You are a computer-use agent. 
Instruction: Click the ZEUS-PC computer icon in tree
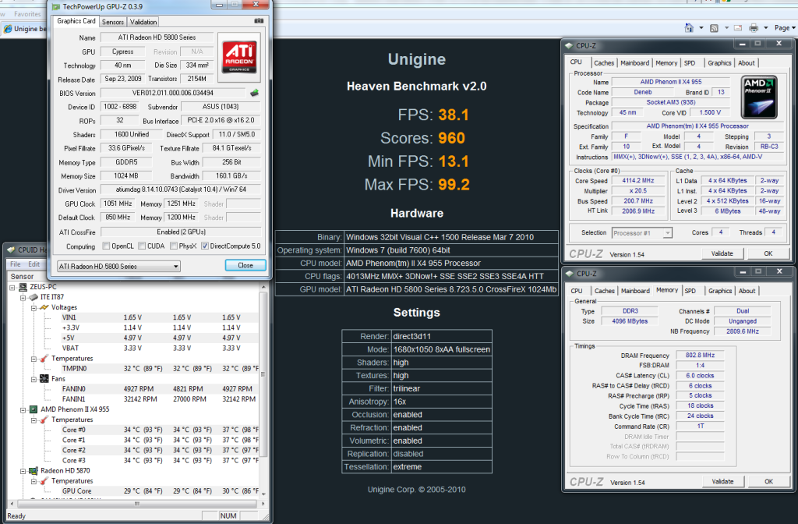(x=23, y=287)
